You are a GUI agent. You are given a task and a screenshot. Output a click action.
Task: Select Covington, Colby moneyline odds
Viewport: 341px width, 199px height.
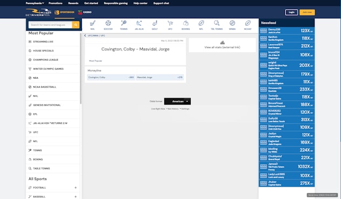(x=111, y=77)
